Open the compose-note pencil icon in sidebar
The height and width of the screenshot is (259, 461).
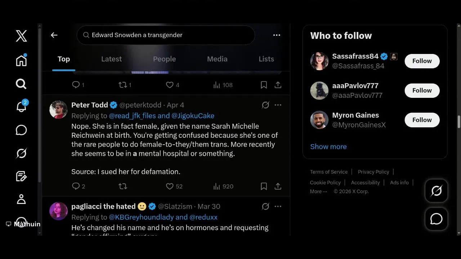click(x=21, y=176)
